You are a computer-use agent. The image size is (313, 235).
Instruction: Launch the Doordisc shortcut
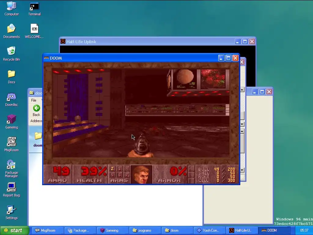pos(11,99)
